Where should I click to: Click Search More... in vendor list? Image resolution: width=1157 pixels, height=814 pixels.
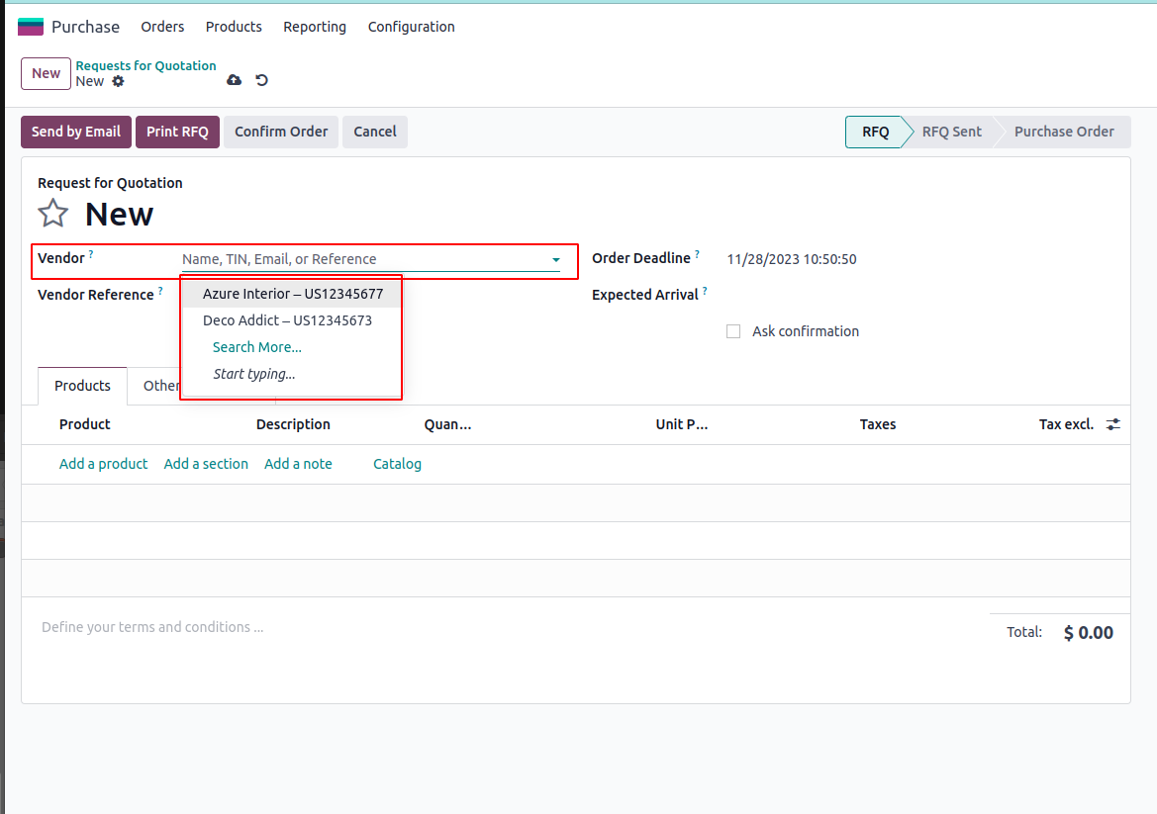[x=256, y=347]
